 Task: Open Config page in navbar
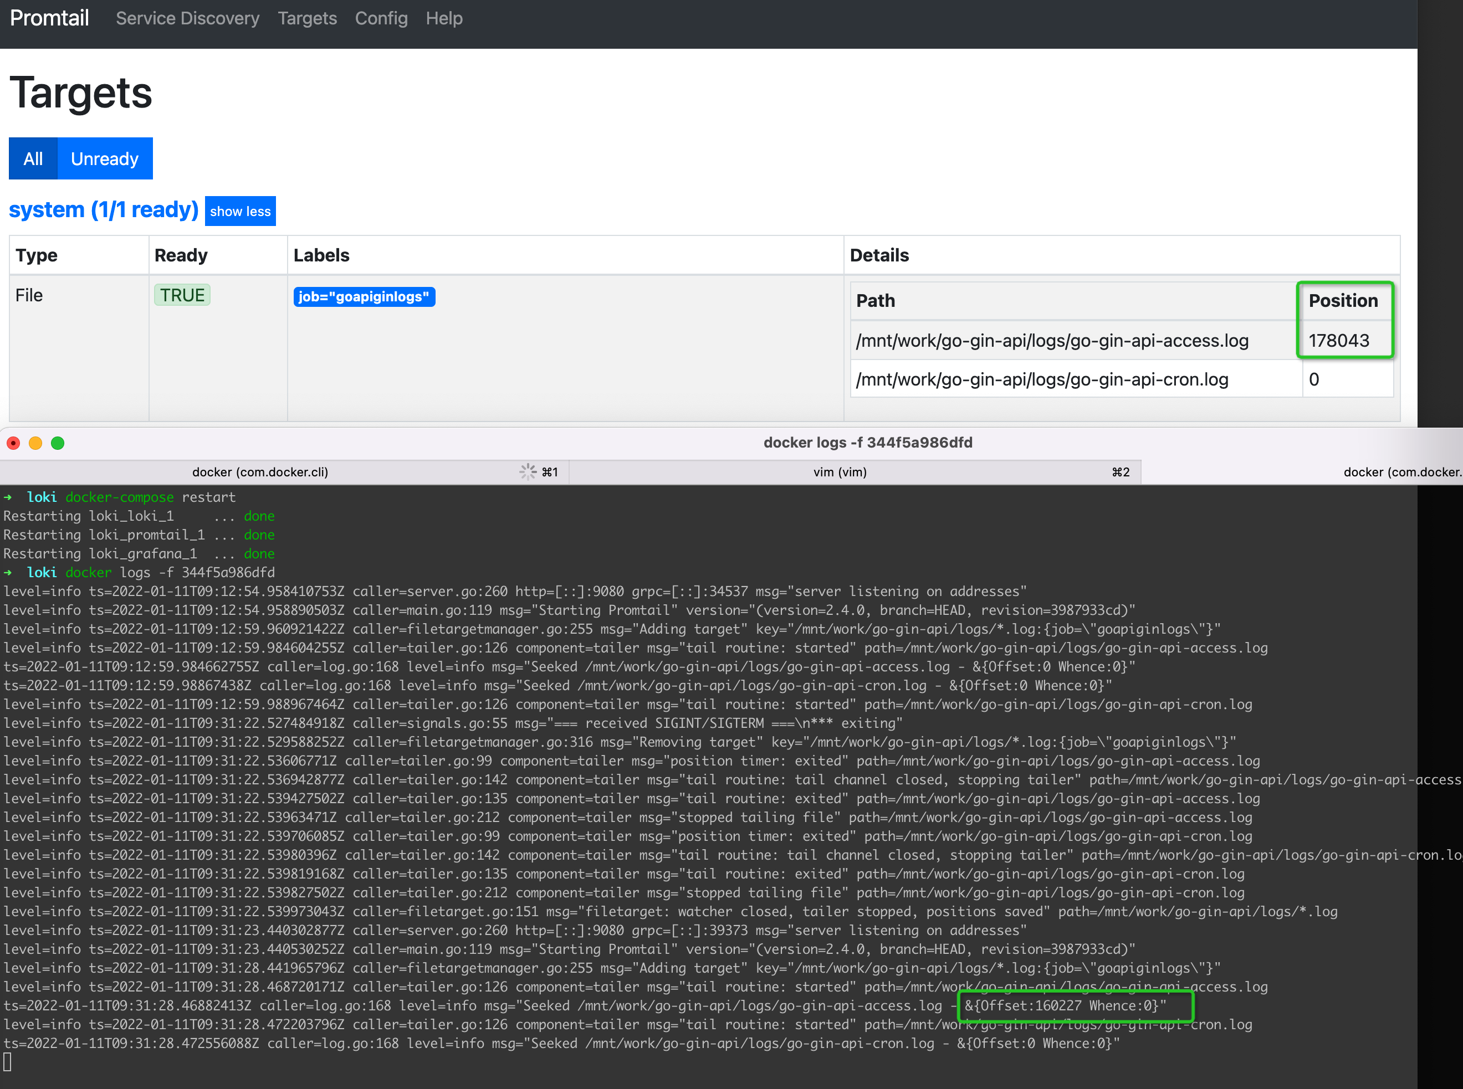click(381, 18)
